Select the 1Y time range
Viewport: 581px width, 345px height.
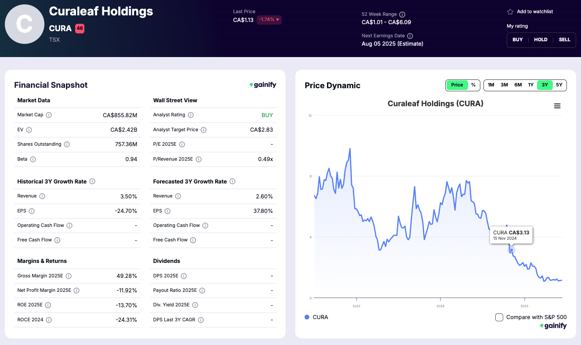click(x=531, y=85)
